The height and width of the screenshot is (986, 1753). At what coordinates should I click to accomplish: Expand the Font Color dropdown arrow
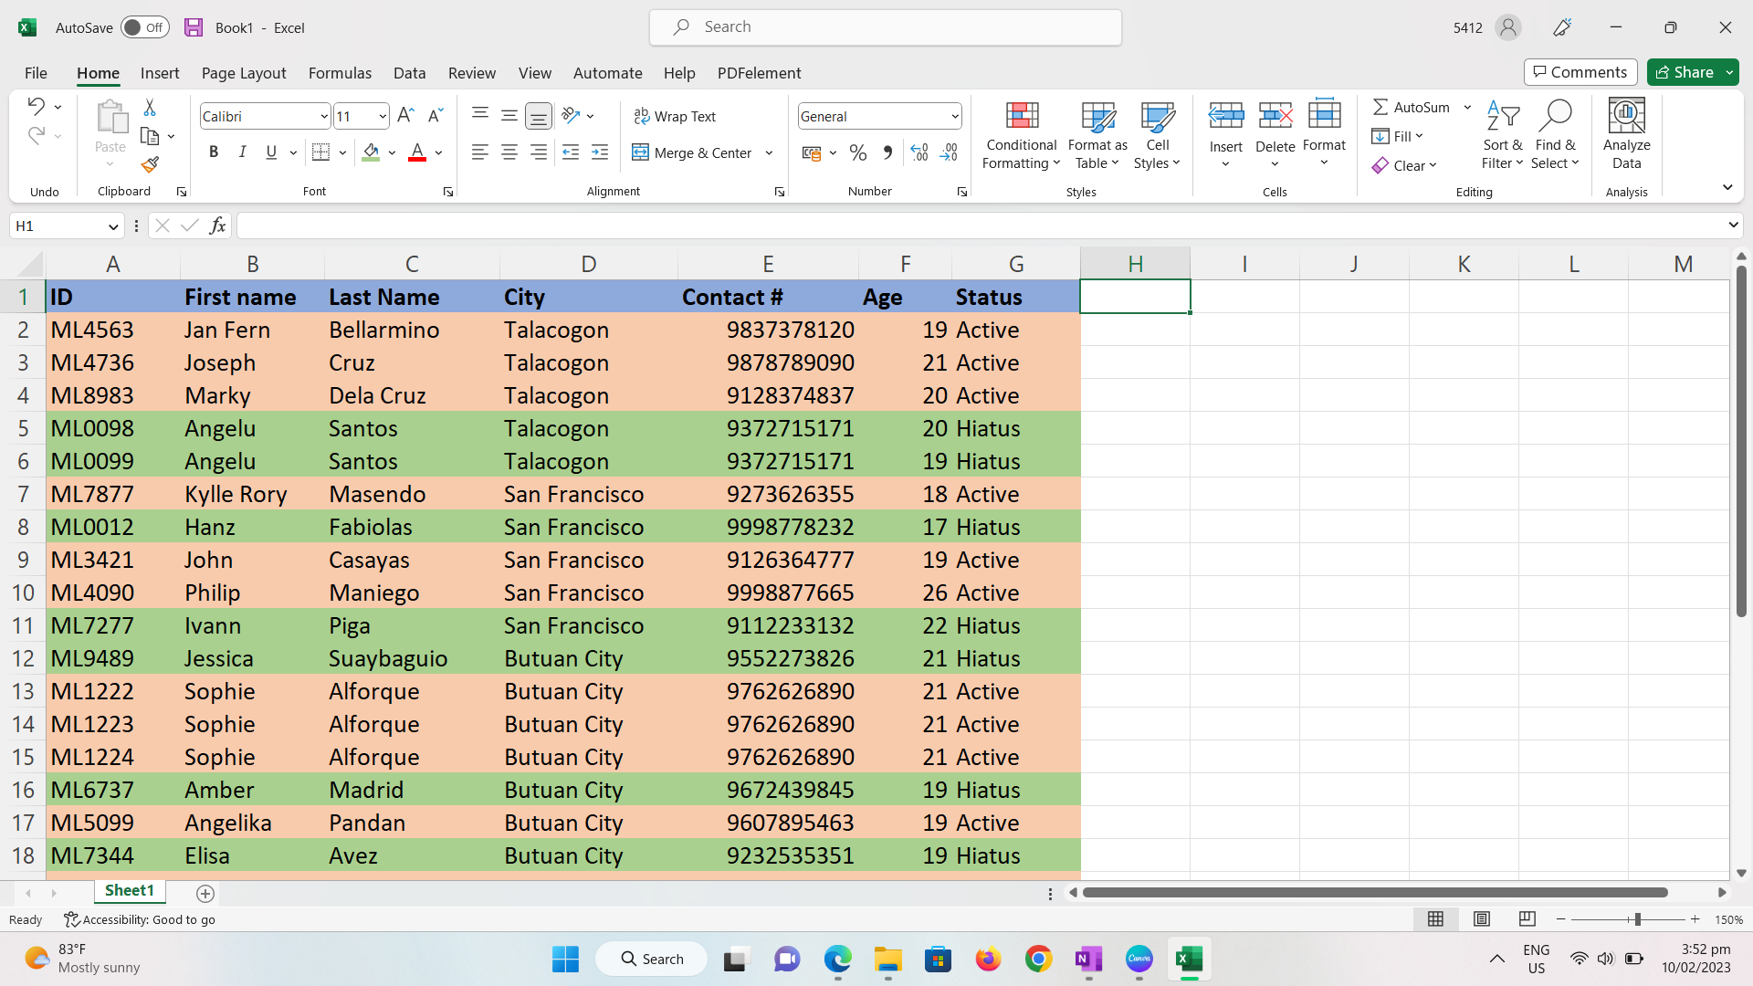(x=438, y=152)
